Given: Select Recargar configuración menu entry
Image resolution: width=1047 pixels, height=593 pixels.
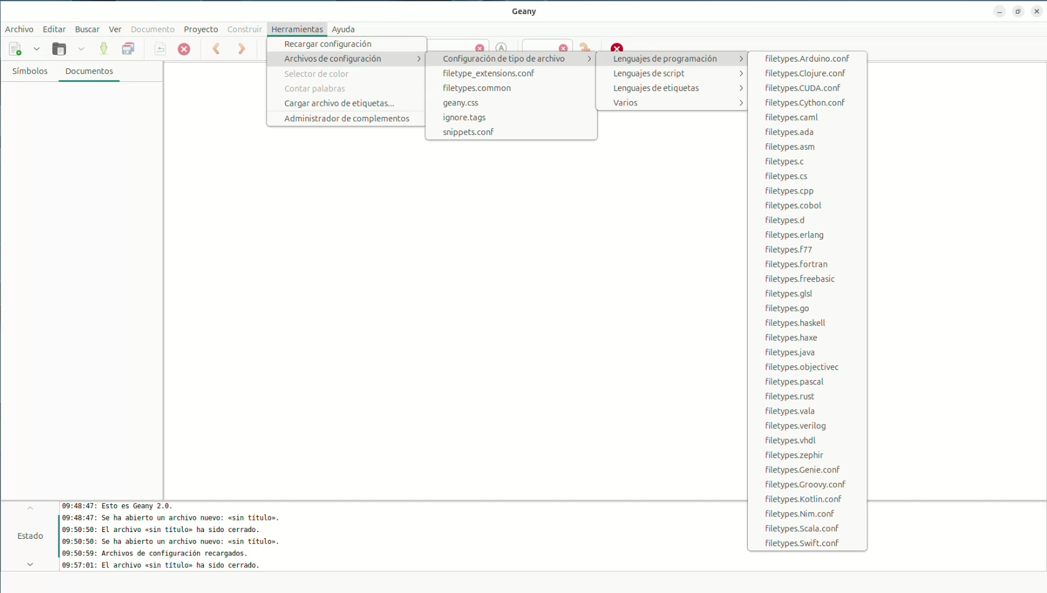Looking at the screenshot, I should pos(347,44).
